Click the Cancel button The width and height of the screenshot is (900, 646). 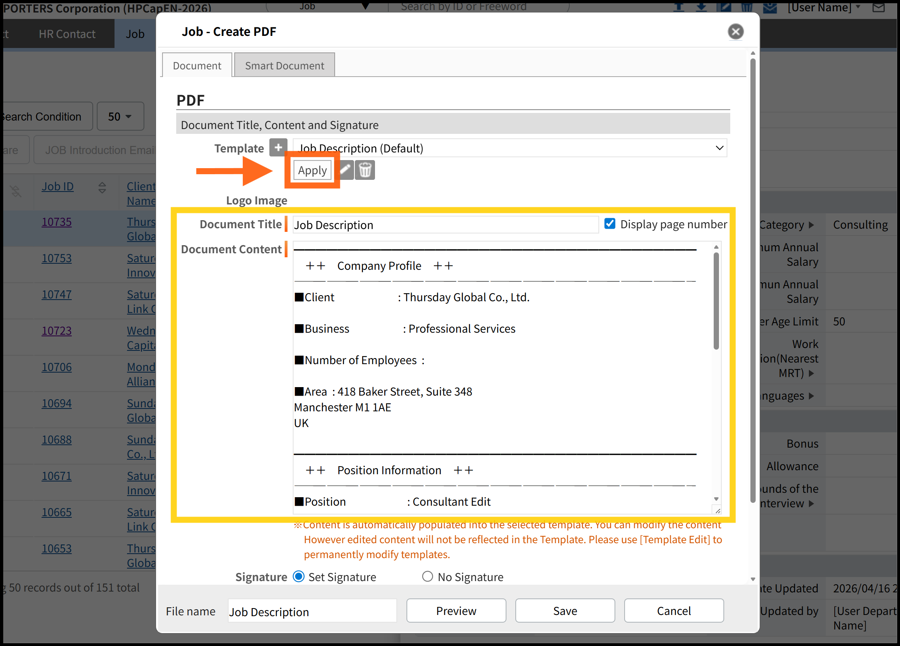674,611
